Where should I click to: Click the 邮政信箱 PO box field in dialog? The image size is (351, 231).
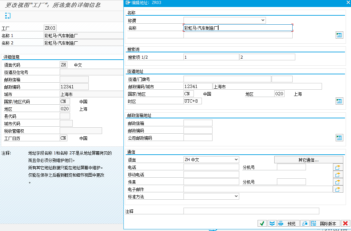198,123
